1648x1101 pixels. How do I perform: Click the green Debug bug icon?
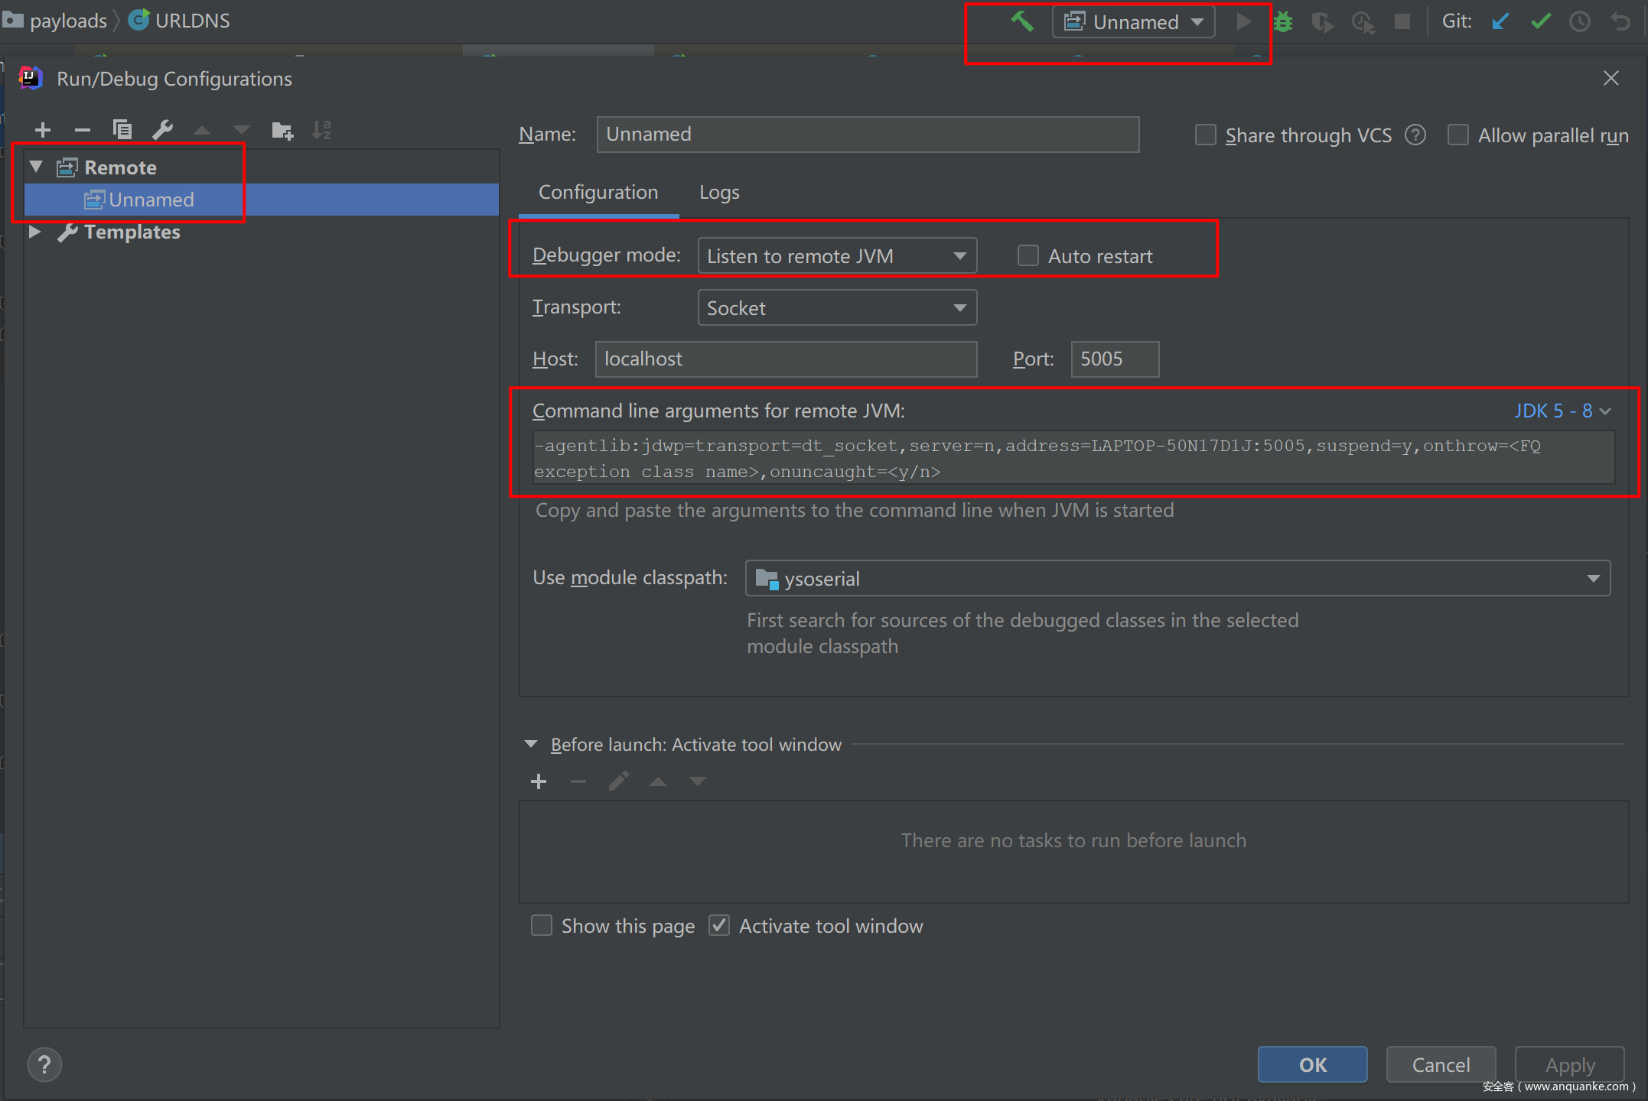pyautogui.click(x=1283, y=21)
